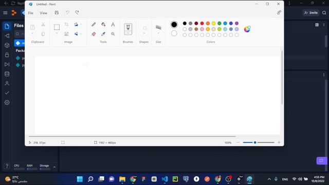The height and width of the screenshot is (185, 329).
Task: Open Edit colors rainbow wheel
Action: [x=247, y=29]
